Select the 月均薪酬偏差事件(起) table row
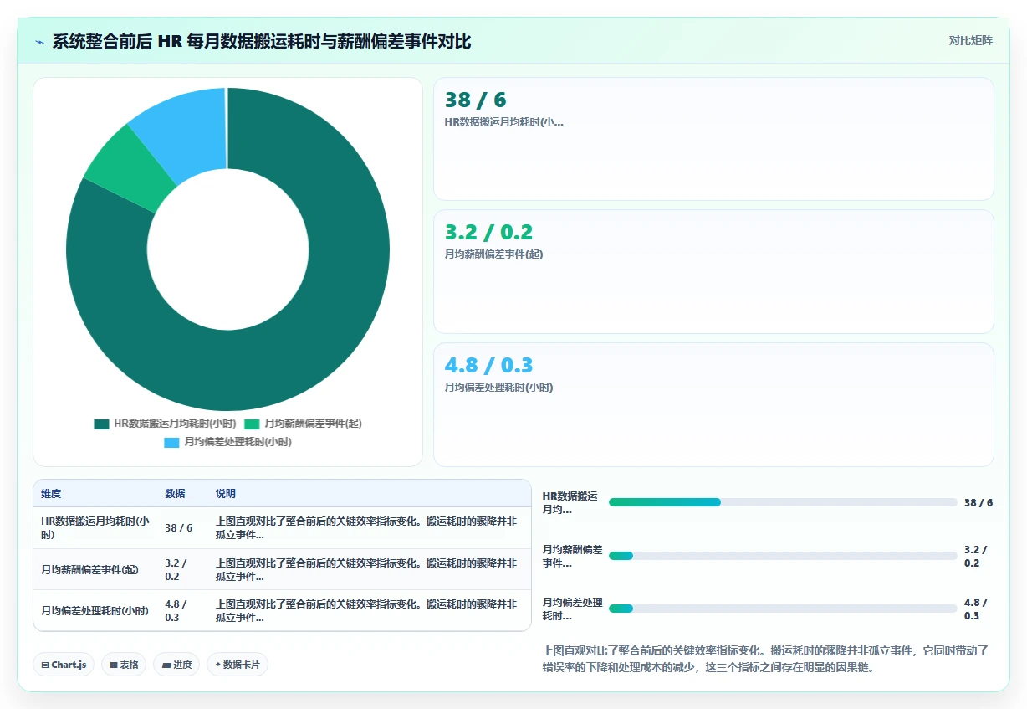The width and height of the screenshot is (1027, 709). [x=282, y=569]
